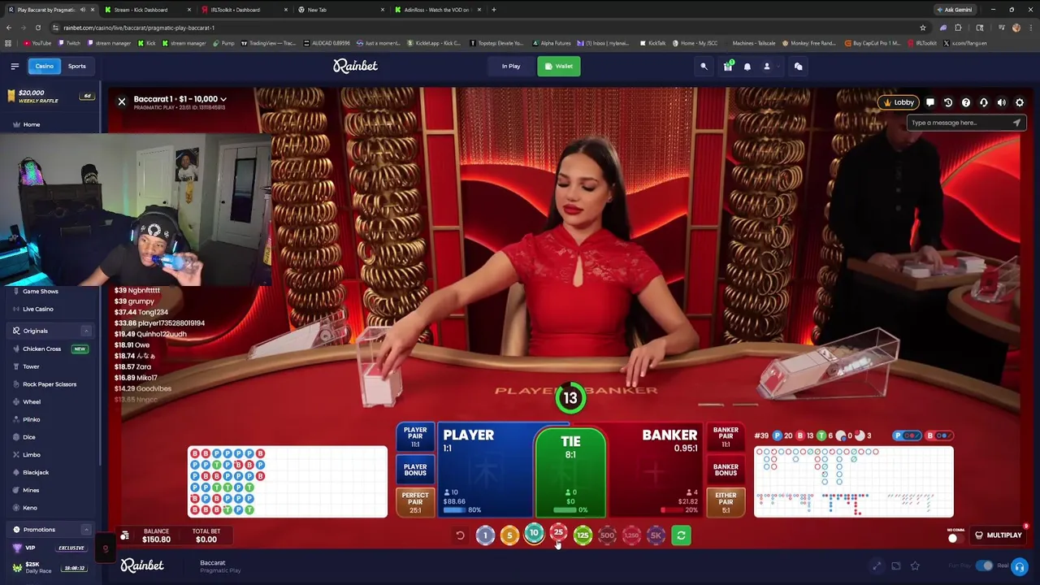
Task: Bet on Player Pair 11:1
Action: click(x=415, y=437)
